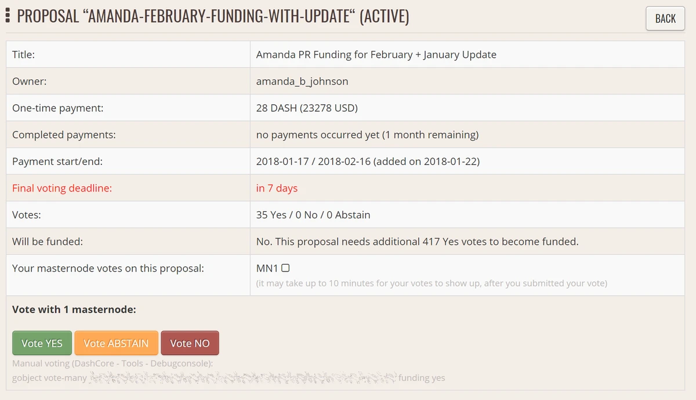Click the needs additional 417 Yes votes message
Image resolution: width=696 pixels, height=400 pixels.
pyautogui.click(x=418, y=241)
